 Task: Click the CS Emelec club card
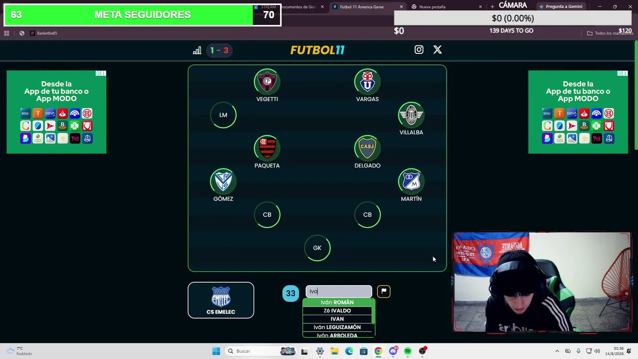coord(221,300)
